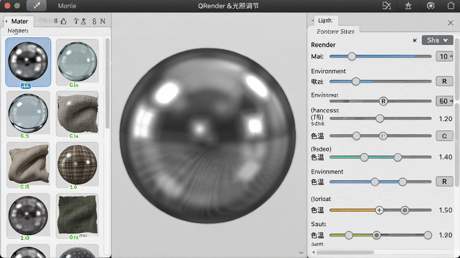Click the Mai slider handle
This screenshot has height=258, width=460.
coord(352,56)
